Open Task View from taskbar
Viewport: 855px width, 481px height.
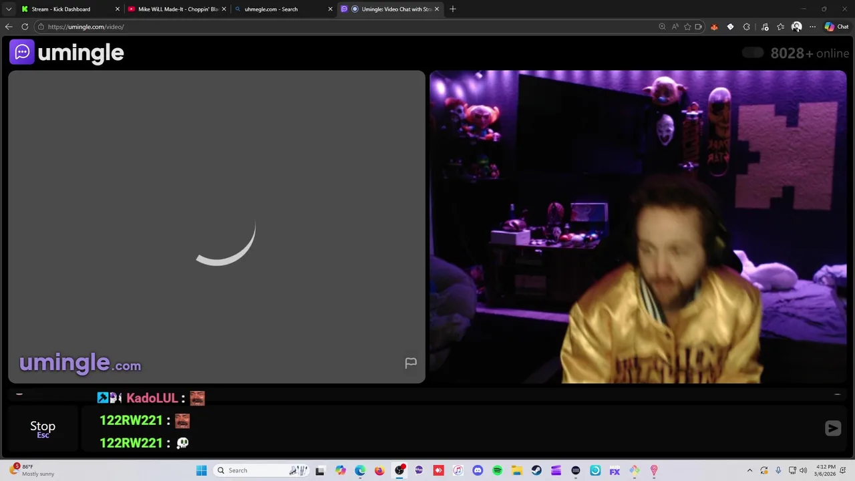[x=320, y=470]
